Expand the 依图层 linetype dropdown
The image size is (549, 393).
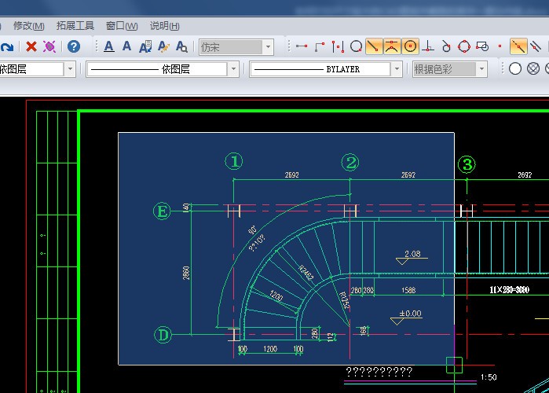(233, 69)
